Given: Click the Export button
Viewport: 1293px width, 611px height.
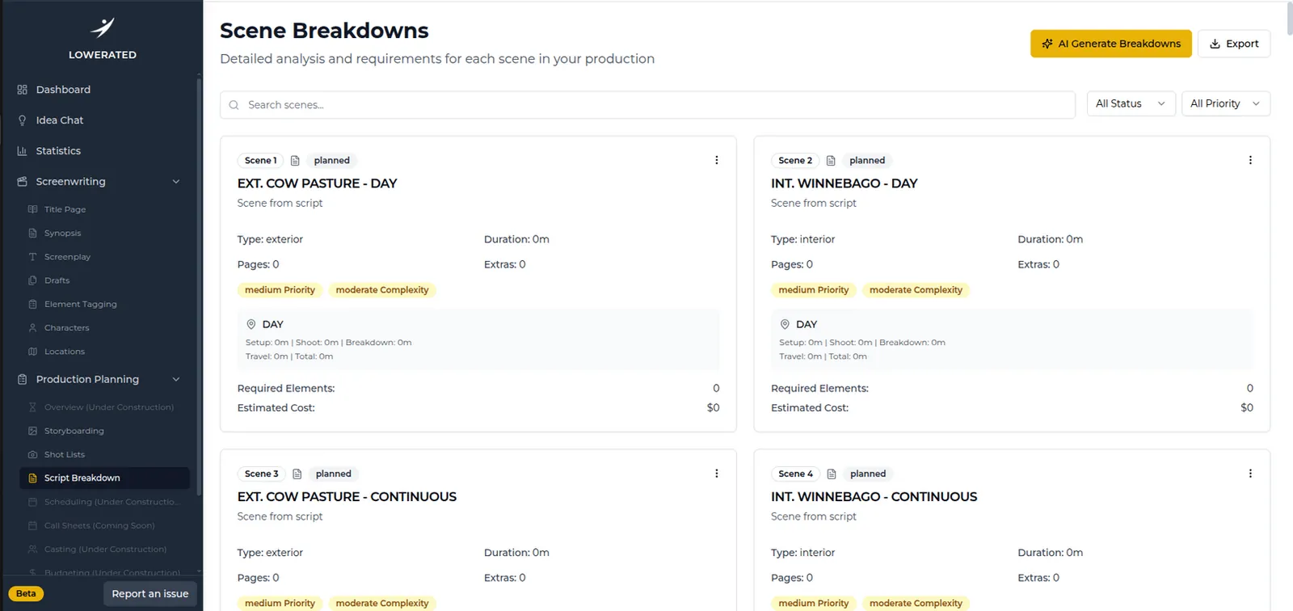Looking at the screenshot, I should click(x=1234, y=44).
